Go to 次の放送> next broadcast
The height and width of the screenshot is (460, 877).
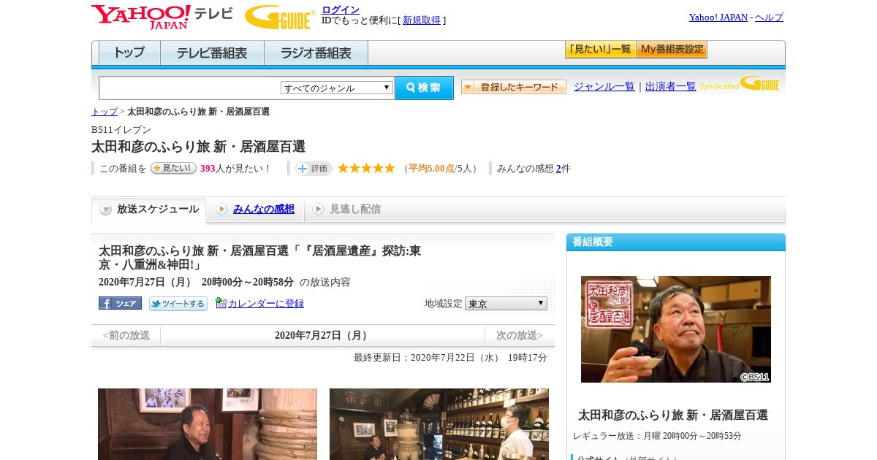coord(520,336)
